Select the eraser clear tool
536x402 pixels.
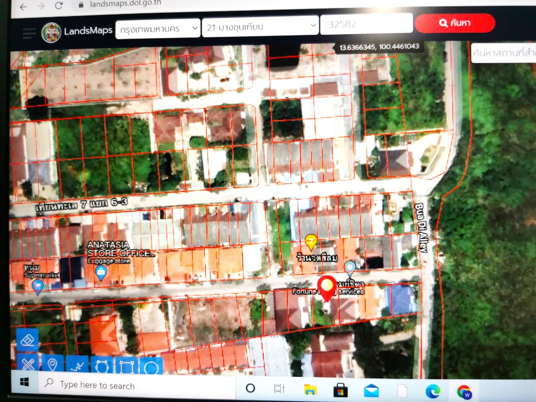tap(27, 339)
